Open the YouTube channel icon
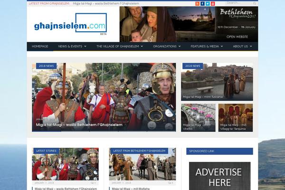The width and height of the screenshot is (285, 190). [213, 4]
